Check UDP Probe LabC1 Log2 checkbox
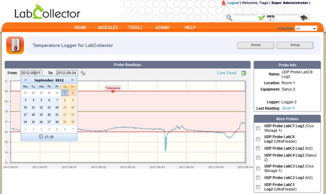Viewport: 326px width, 194px height. click(x=258, y=187)
